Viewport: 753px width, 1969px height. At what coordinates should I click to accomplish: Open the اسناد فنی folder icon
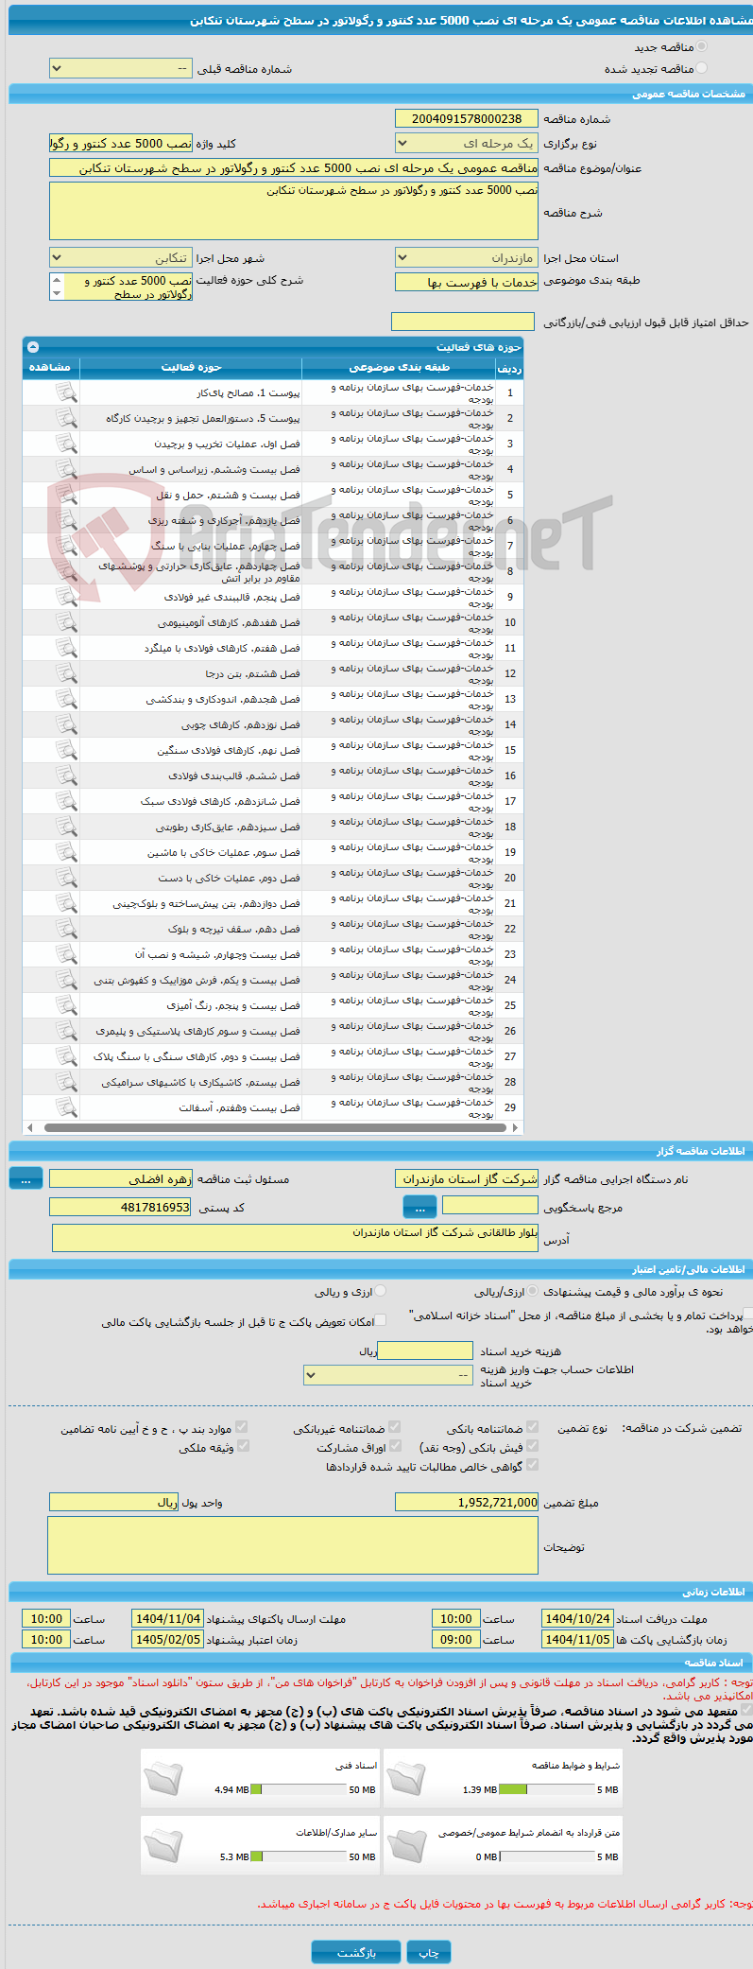click(x=163, y=1778)
